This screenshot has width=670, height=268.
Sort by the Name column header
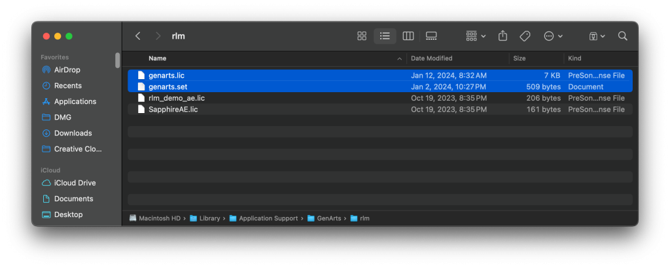pyautogui.click(x=158, y=58)
